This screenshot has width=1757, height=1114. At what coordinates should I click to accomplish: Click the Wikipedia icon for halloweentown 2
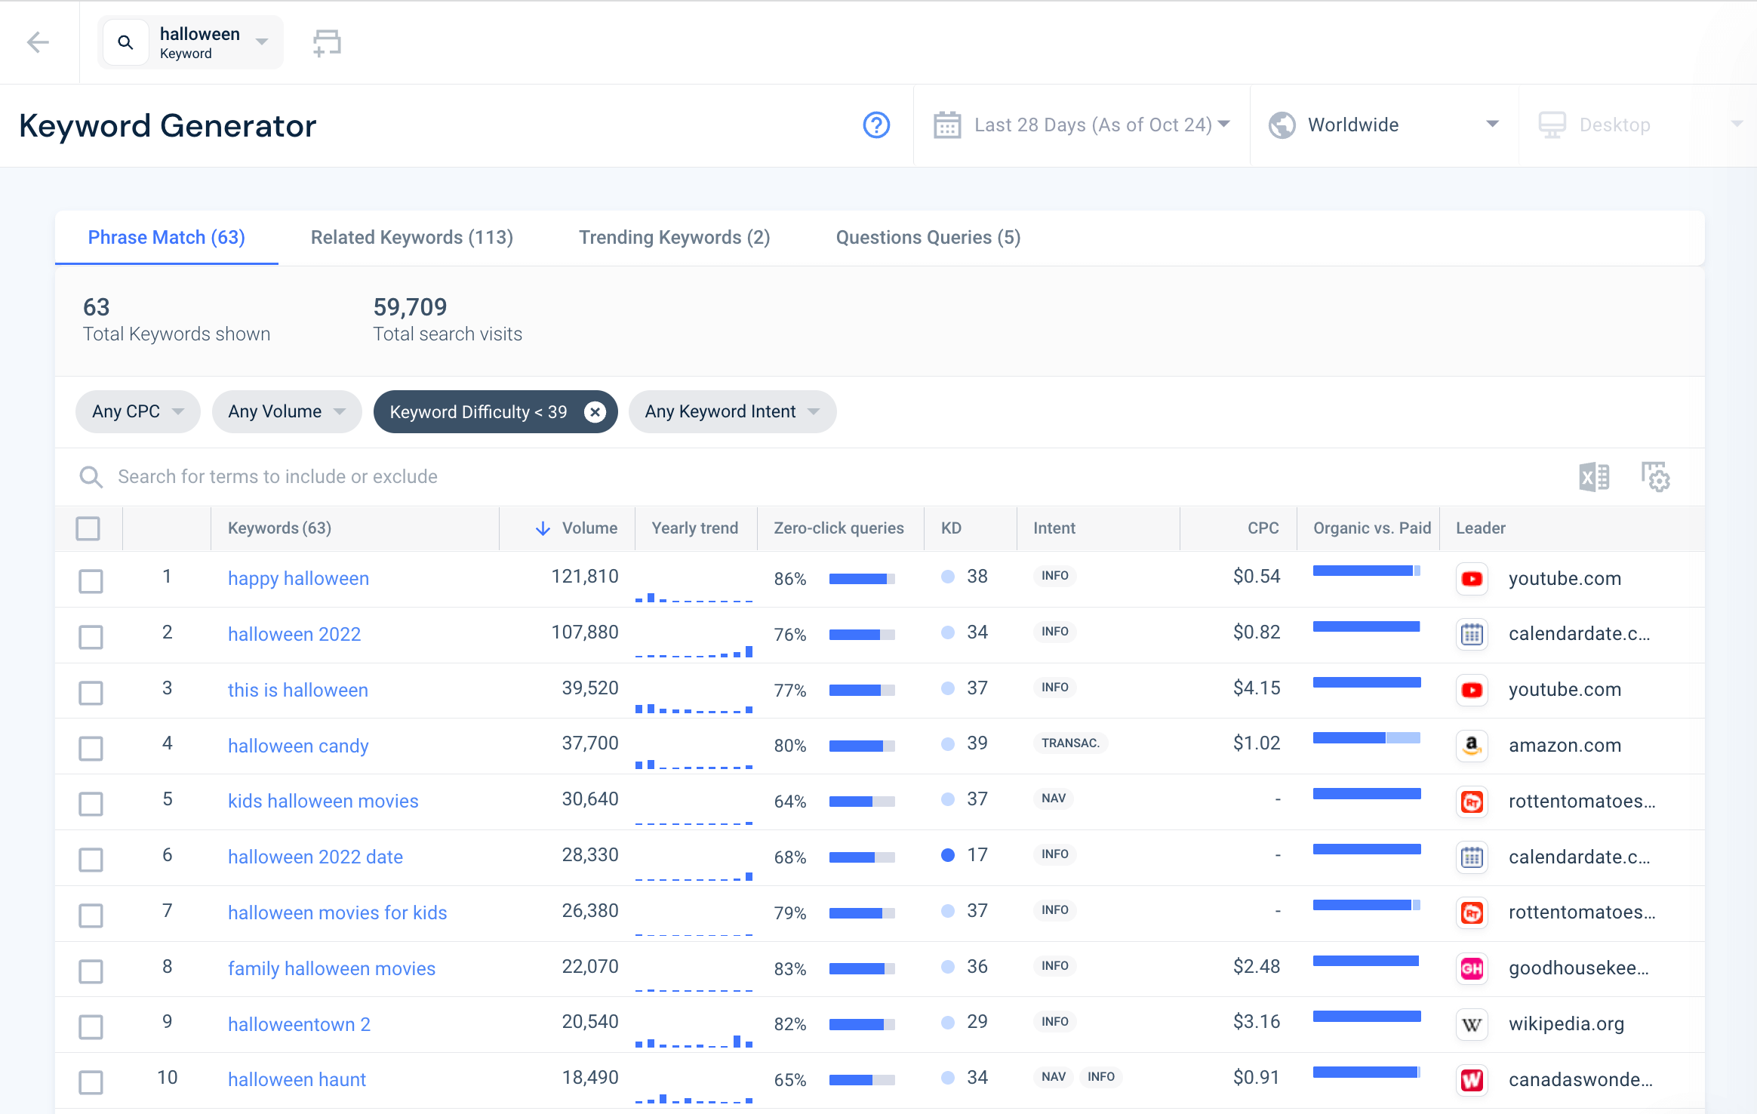pyautogui.click(x=1472, y=1024)
